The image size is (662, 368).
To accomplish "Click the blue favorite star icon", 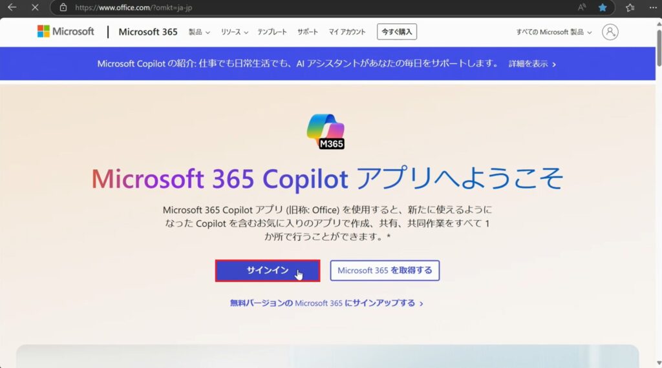I will click(x=603, y=8).
